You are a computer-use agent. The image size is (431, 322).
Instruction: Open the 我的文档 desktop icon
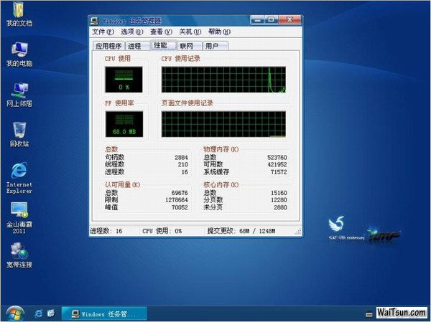[19, 11]
